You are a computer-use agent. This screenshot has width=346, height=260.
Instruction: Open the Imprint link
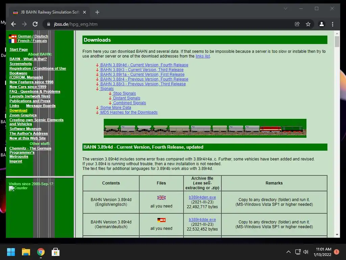point(16,161)
